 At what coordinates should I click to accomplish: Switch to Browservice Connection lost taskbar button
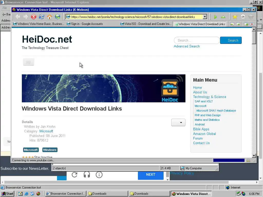click(x=66, y=194)
